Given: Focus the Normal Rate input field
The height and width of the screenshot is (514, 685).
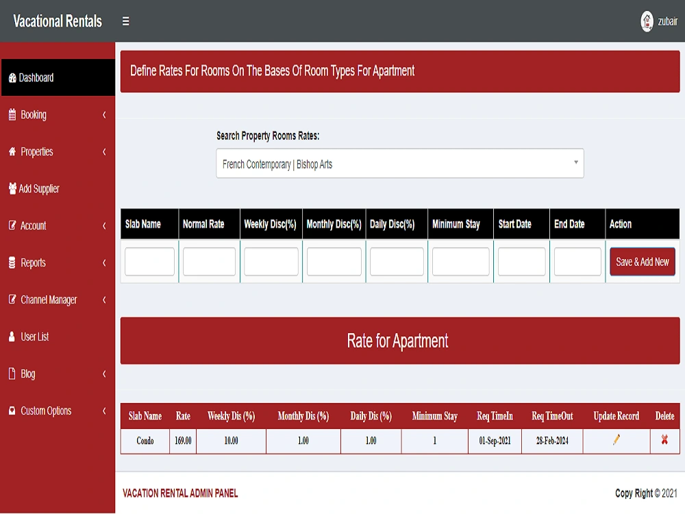Looking at the screenshot, I should coord(209,261).
